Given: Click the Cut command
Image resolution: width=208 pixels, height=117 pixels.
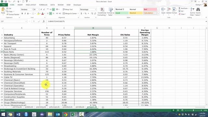Looking at the screenshot, I should tap(9, 8).
